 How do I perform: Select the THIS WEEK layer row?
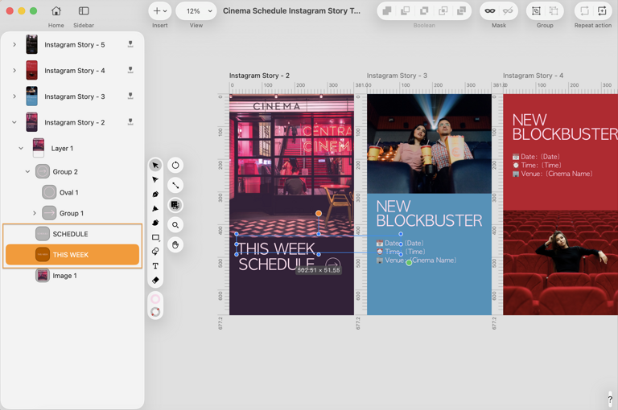72,255
